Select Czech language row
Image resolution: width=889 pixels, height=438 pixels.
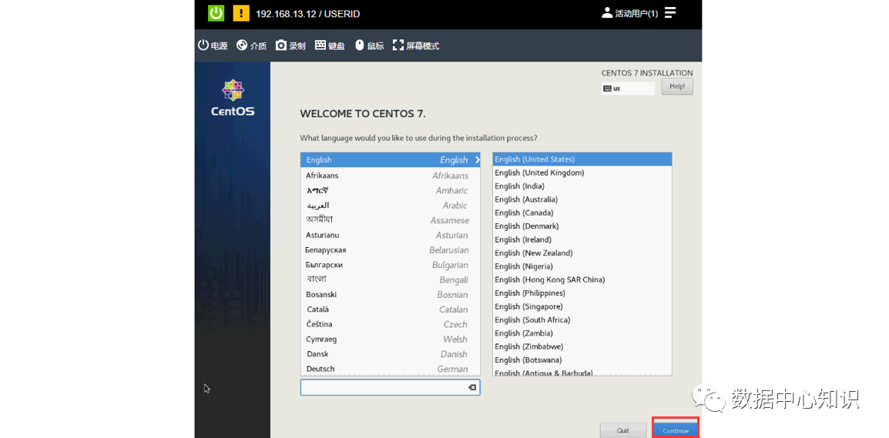390,324
